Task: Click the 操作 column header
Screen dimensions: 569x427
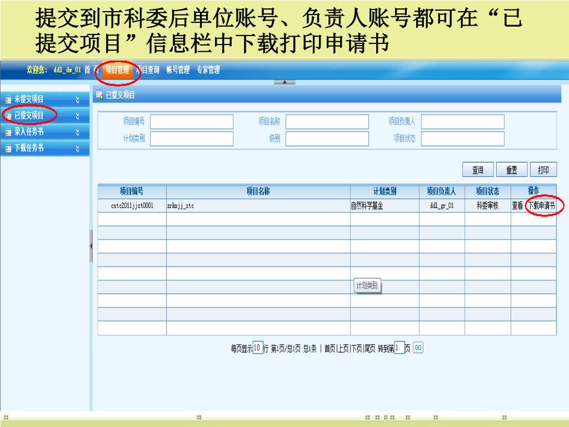Action: pyautogui.click(x=533, y=191)
